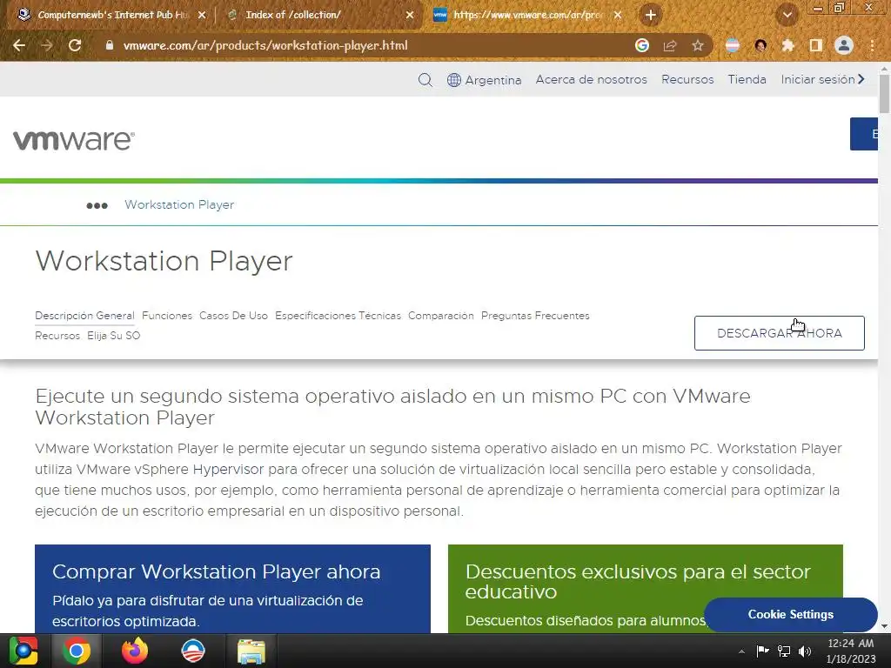Open Recursos section in page nav
Screen dimensions: 891x668
pyautogui.click(x=57, y=335)
